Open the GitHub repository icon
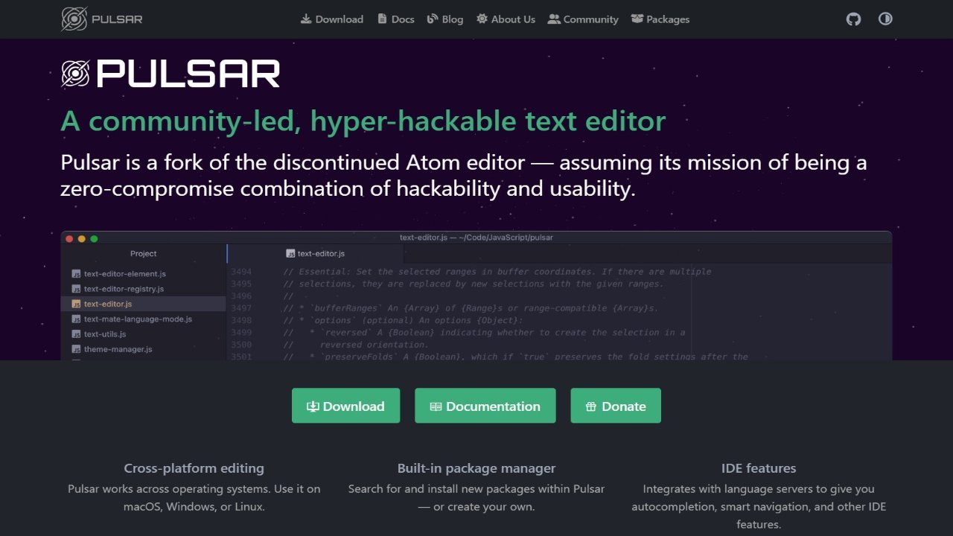This screenshot has width=953, height=536. click(x=853, y=19)
